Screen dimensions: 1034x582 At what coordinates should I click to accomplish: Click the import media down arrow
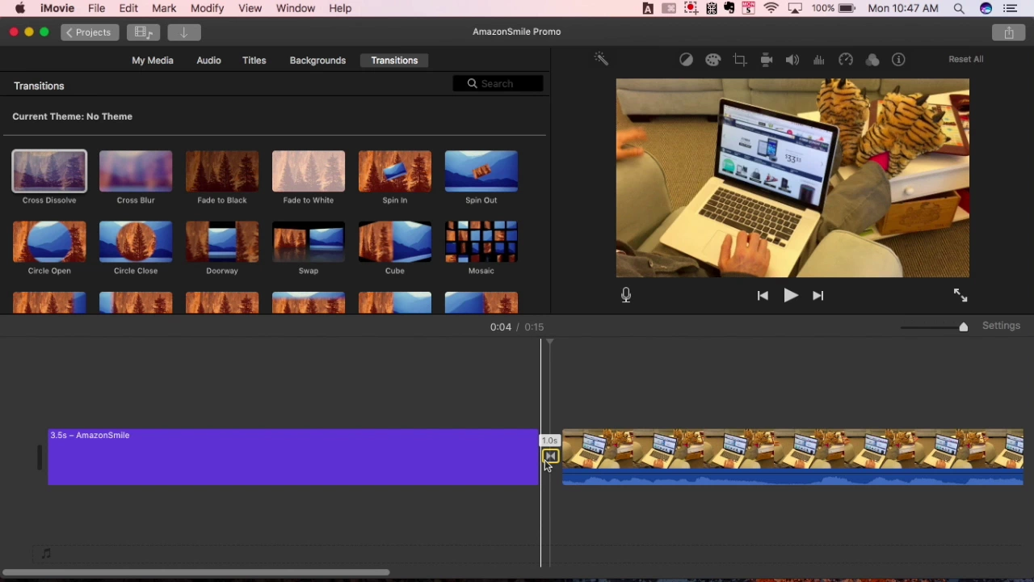tap(183, 32)
